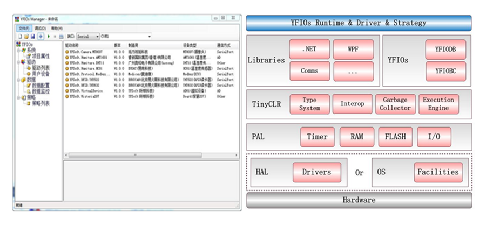Collapse the 策略 tree node expander
The height and width of the screenshot is (226, 486).
[18, 97]
